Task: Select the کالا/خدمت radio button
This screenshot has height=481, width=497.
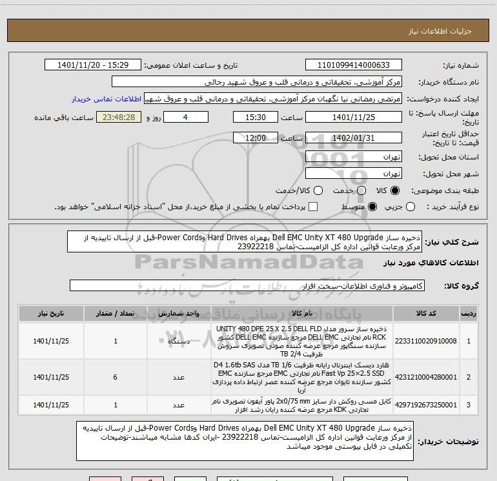Action: (x=318, y=190)
